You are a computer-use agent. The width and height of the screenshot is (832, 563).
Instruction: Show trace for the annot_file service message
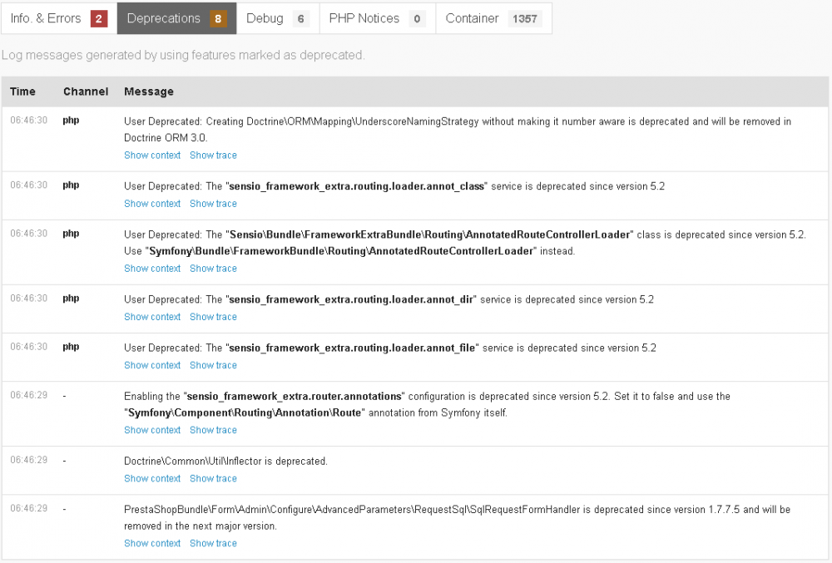click(213, 365)
